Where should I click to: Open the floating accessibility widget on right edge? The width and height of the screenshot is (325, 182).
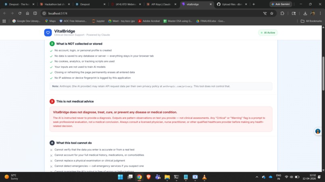317,131
